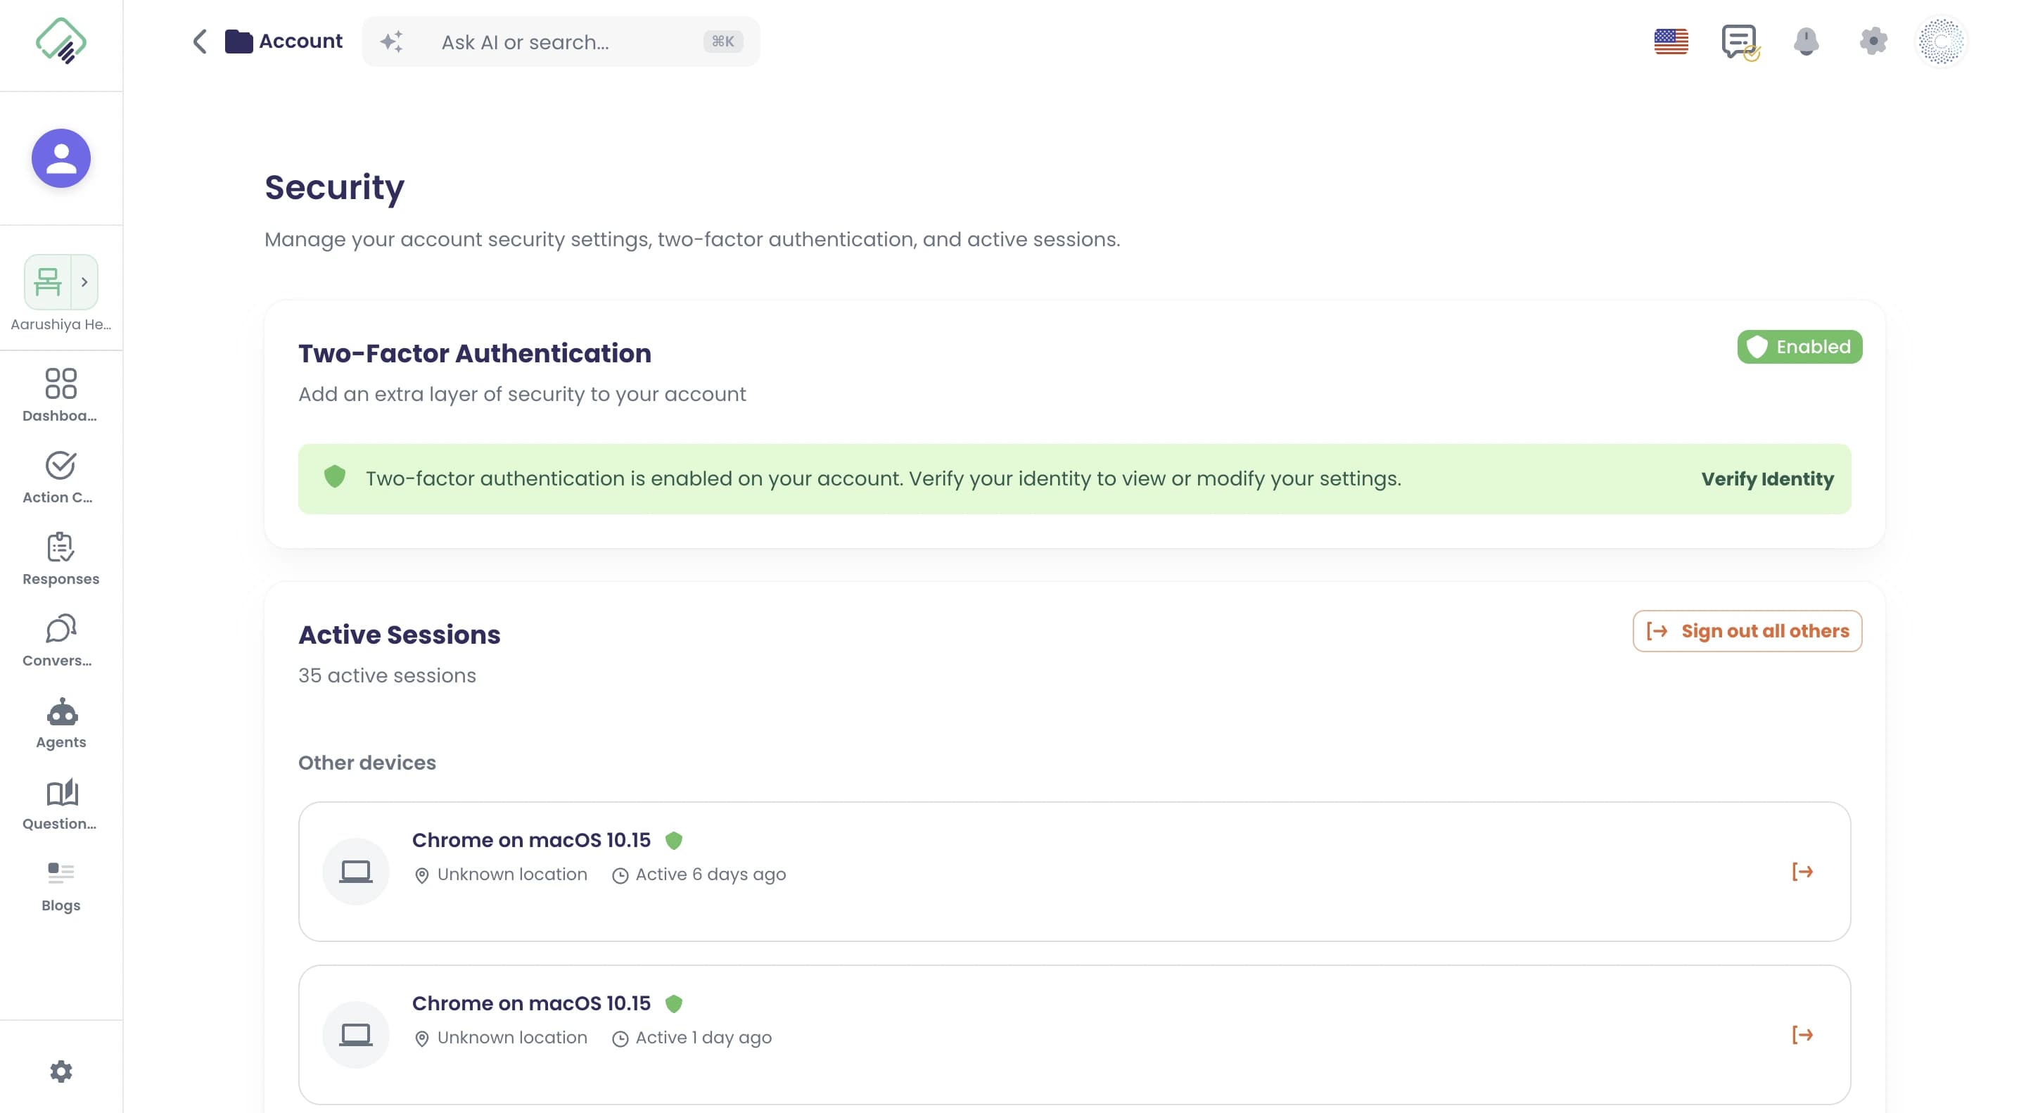Expand the workspace switcher chevron
2026x1113 pixels.
[x=84, y=281]
